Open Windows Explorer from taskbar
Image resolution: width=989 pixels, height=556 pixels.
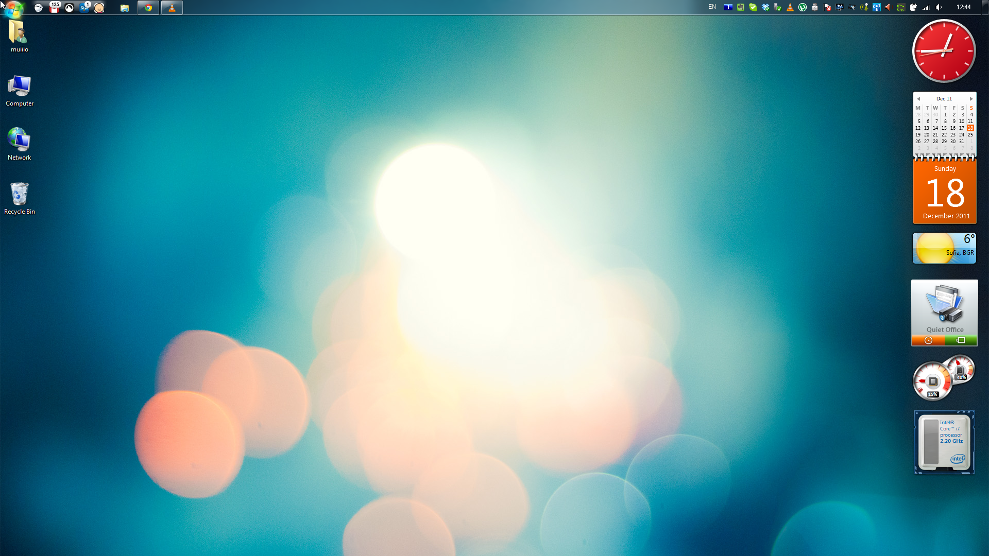tap(125, 8)
